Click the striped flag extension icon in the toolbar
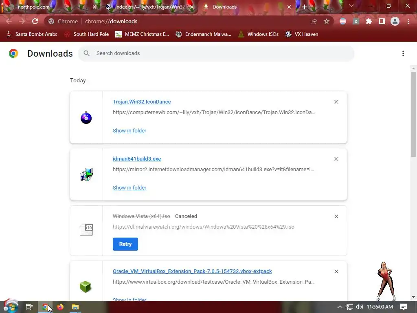This screenshot has width=417, height=313. [x=343, y=21]
